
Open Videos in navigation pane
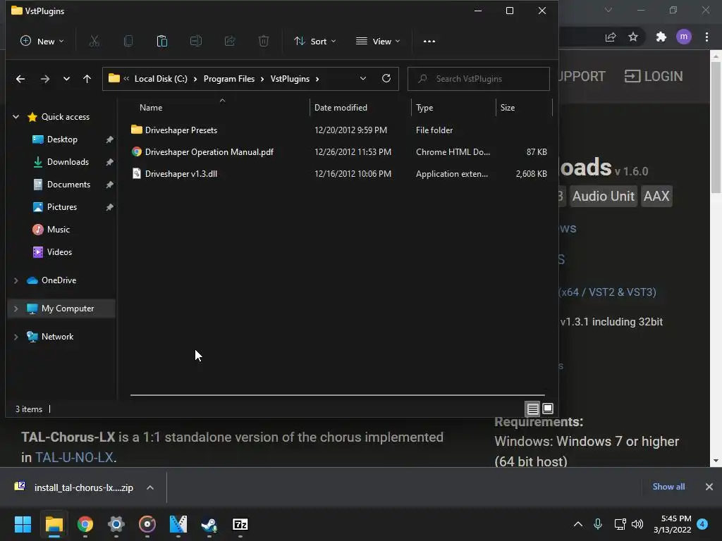(59, 252)
